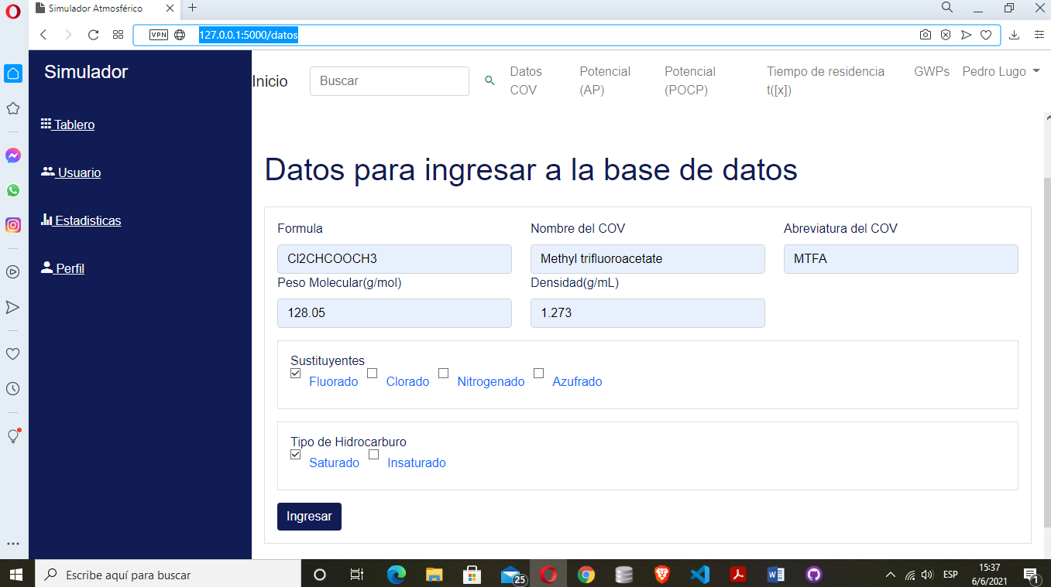Click the VPN badge in address bar
This screenshot has width=1051, height=587.
coord(158,35)
